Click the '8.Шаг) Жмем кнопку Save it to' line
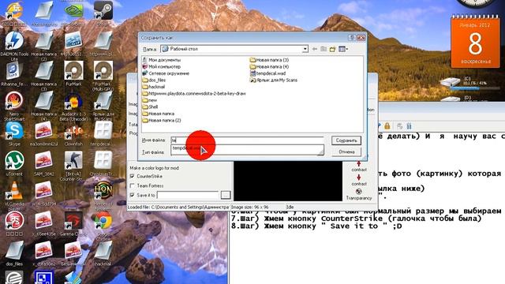The width and height of the screenshot is (505, 284). coord(316,226)
